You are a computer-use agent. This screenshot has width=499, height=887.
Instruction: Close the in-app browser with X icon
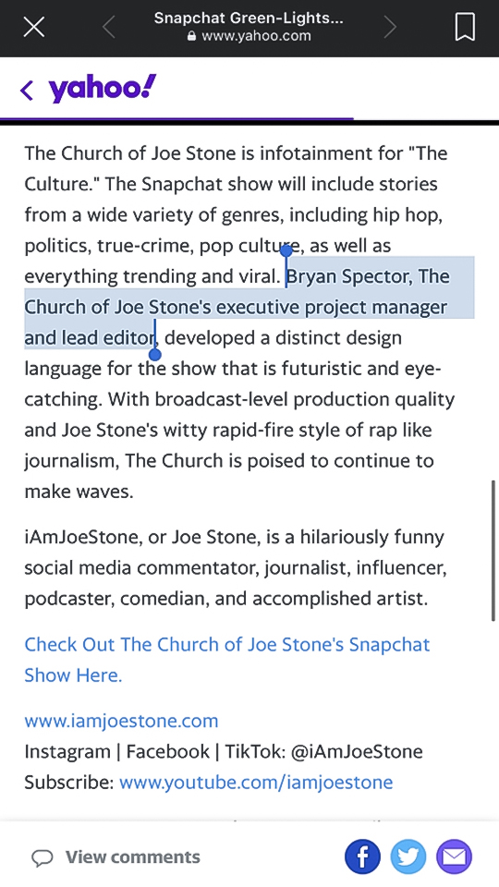click(34, 27)
